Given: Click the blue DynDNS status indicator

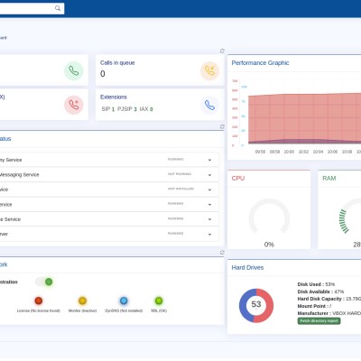Looking at the screenshot, I should click(x=124, y=301).
